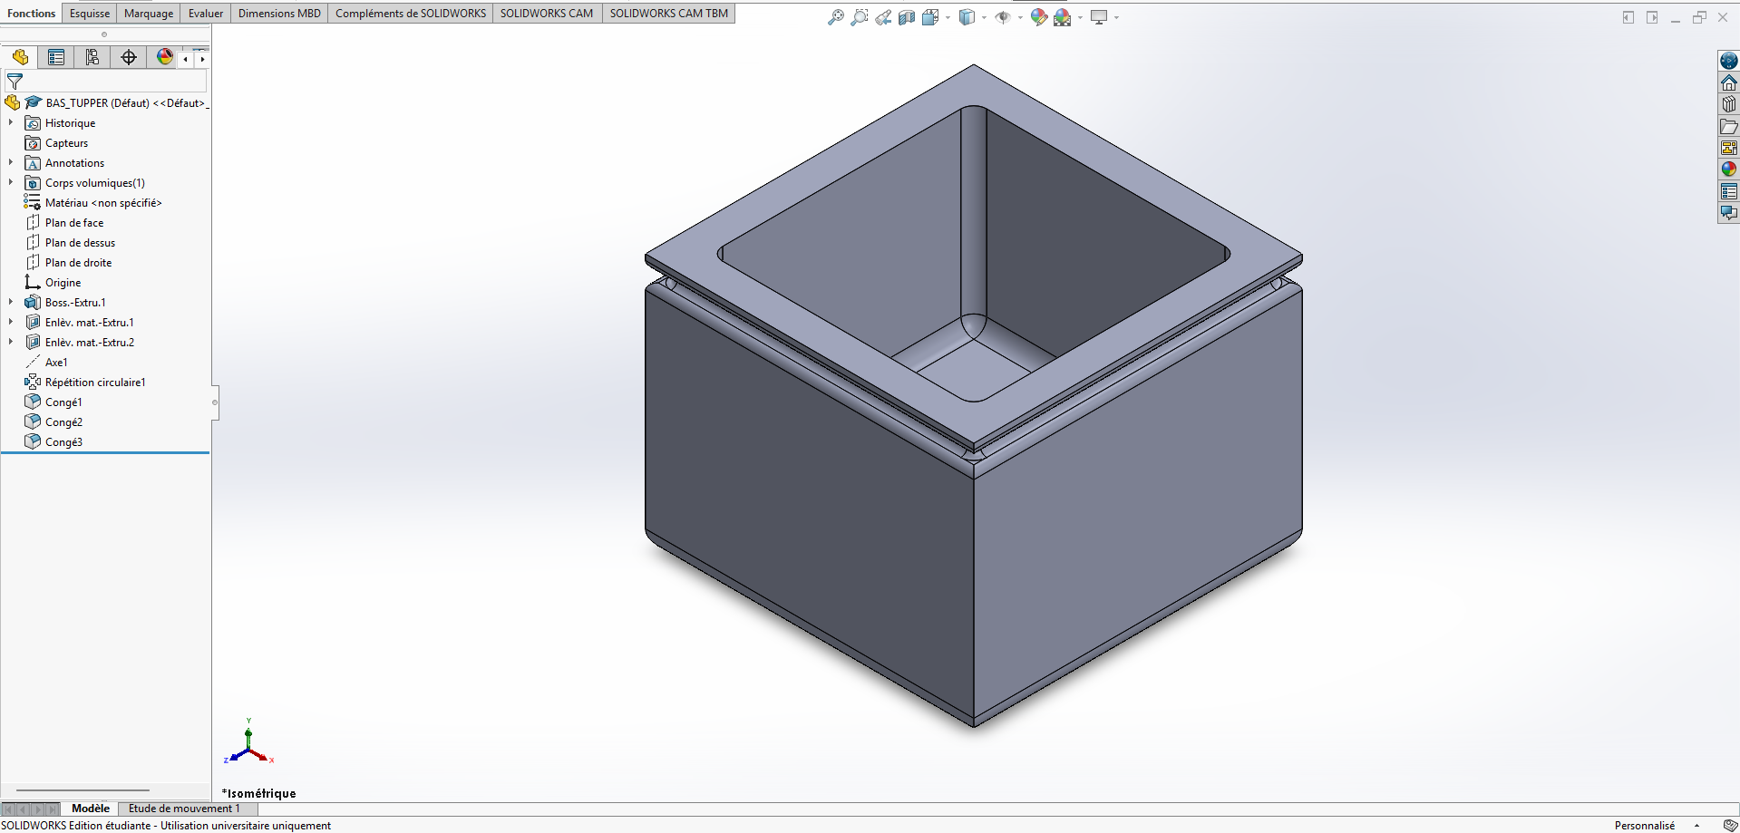Select the Plan de dessus plane

click(80, 243)
